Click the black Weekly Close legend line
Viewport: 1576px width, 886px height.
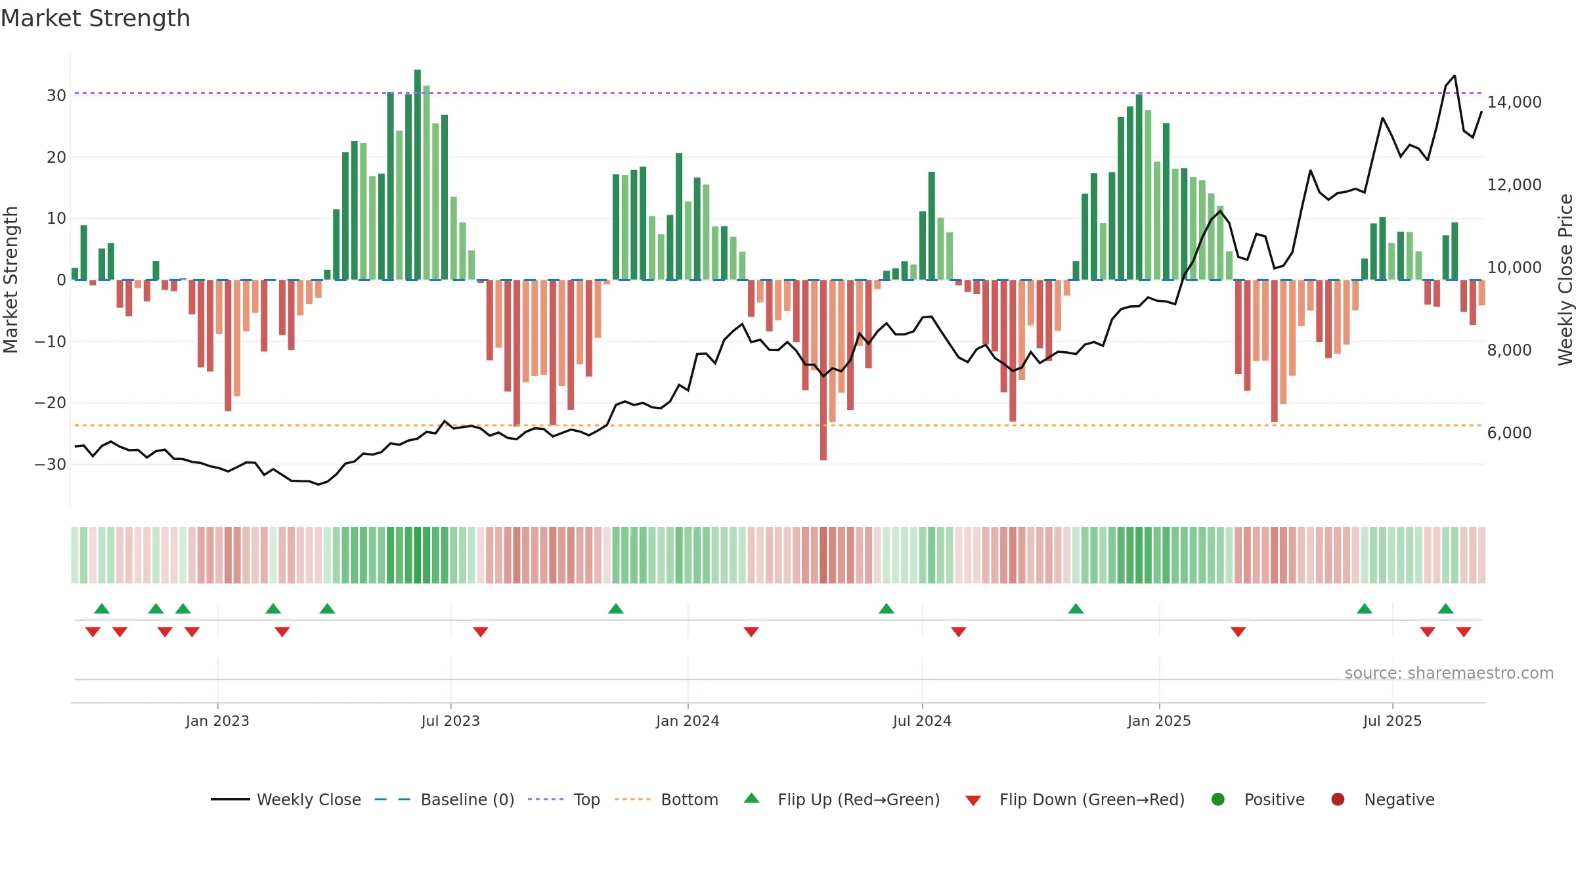point(230,799)
